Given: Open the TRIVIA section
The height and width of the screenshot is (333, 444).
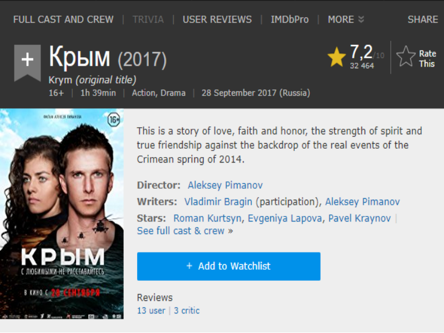Looking at the screenshot, I should (x=148, y=19).
